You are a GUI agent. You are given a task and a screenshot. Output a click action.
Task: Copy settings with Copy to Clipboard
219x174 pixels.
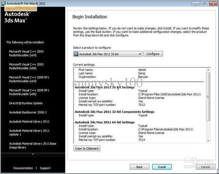pyautogui.click(x=87, y=148)
